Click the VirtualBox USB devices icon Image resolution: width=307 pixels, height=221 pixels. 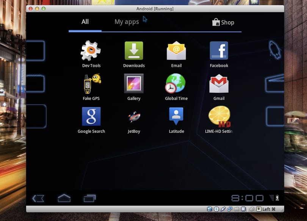pos(223,209)
